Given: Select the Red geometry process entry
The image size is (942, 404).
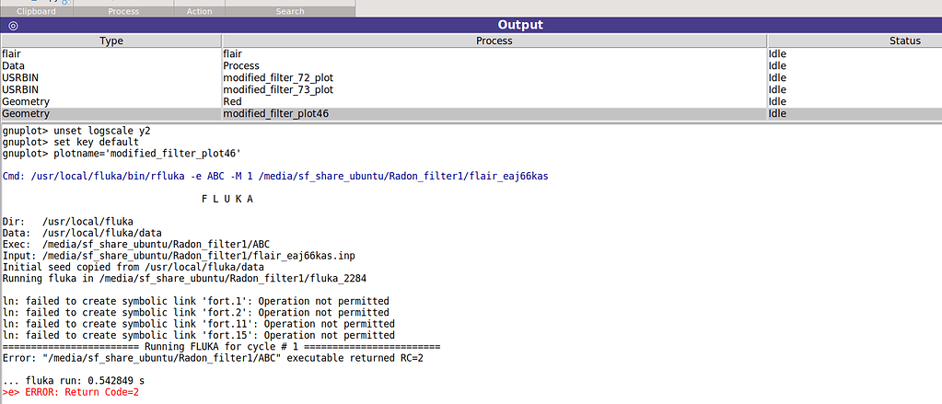Looking at the screenshot, I should 233,102.
